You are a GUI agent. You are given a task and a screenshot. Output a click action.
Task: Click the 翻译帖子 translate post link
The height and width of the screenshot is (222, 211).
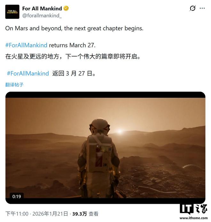[14, 85]
